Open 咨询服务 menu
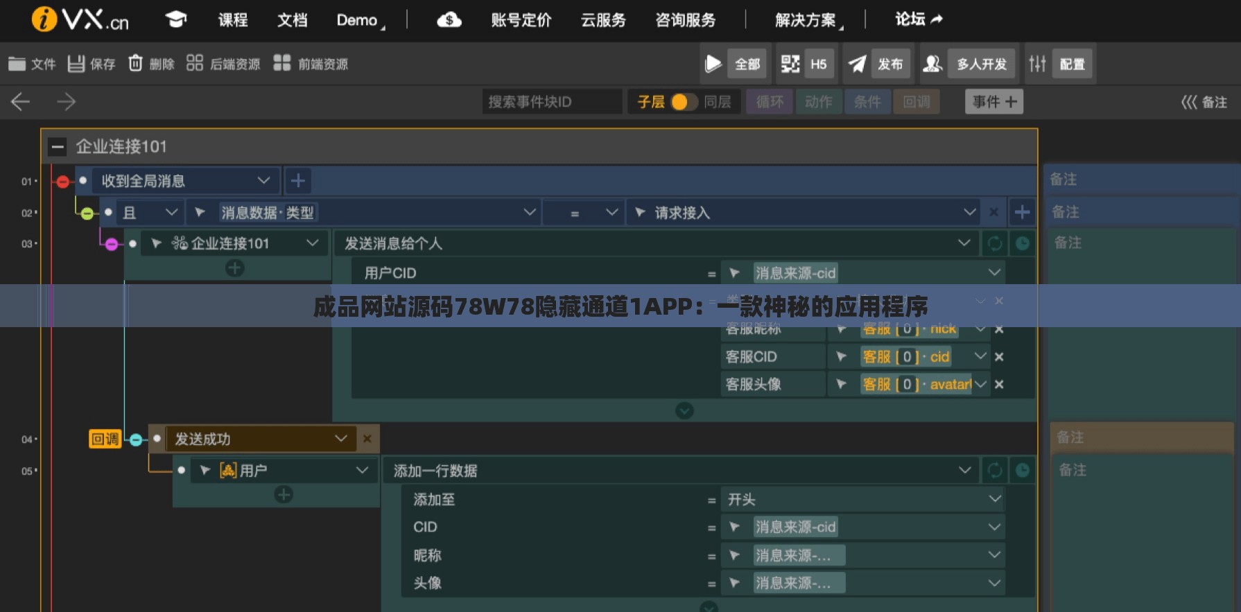1241x612 pixels. click(x=686, y=19)
